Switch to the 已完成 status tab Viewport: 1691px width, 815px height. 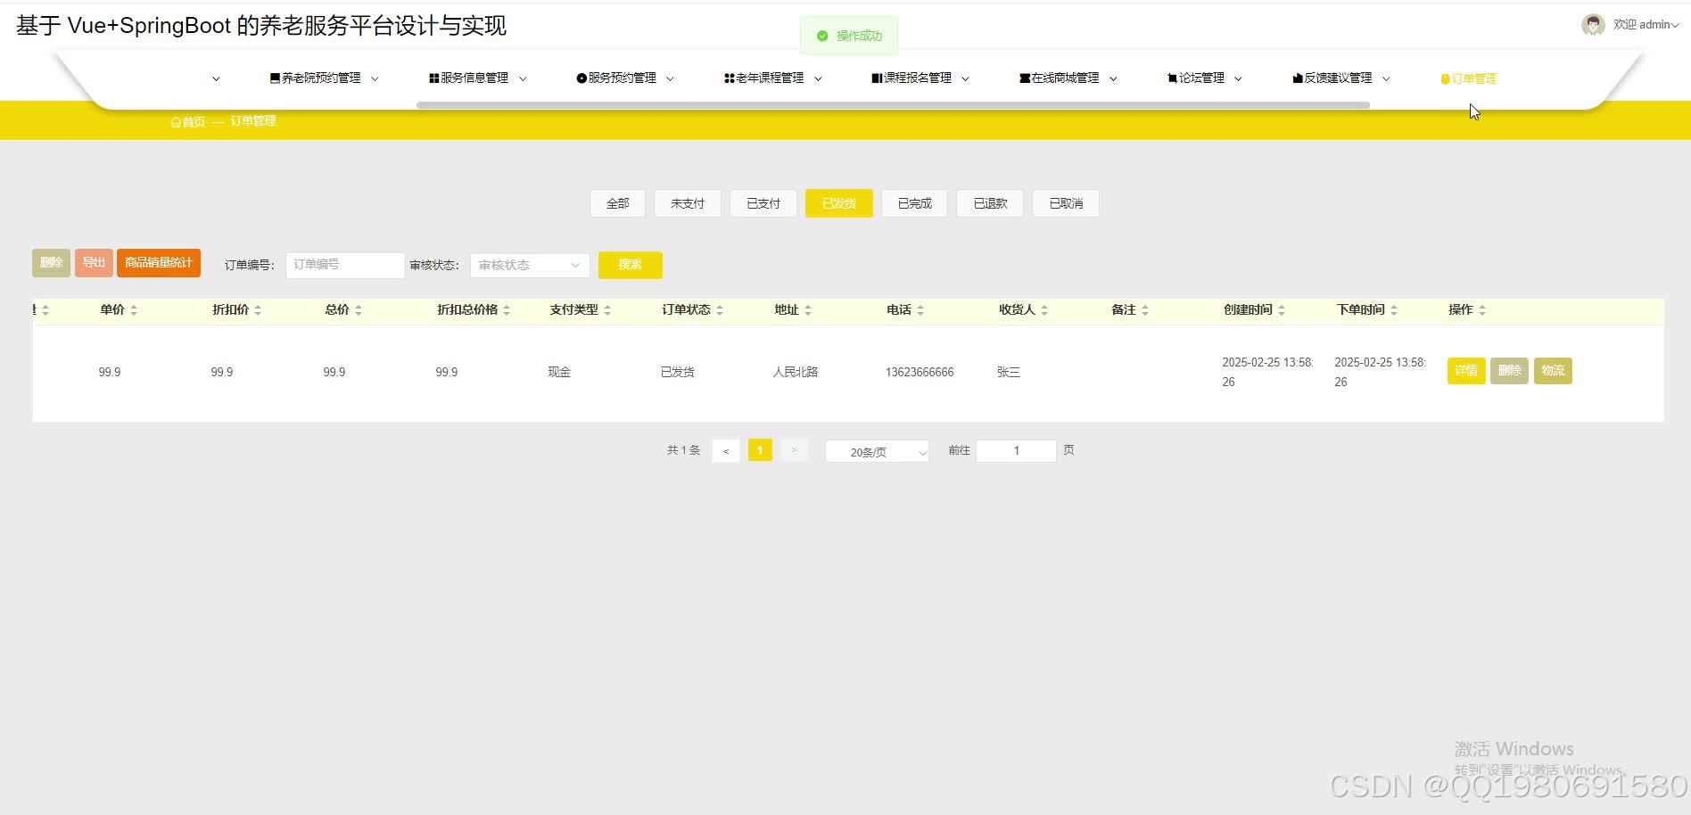pos(913,202)
